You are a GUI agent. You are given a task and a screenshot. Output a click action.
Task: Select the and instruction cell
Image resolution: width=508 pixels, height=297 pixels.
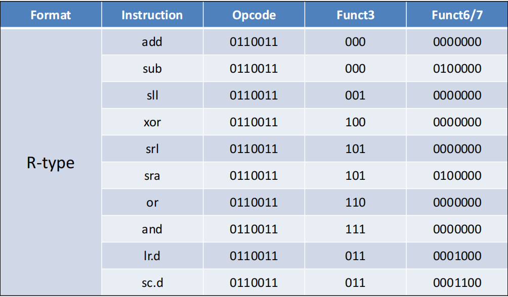152,229
